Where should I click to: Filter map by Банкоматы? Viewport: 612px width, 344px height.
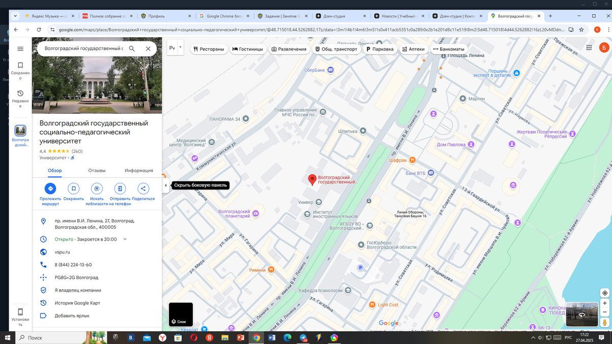[x=448, y=49]
